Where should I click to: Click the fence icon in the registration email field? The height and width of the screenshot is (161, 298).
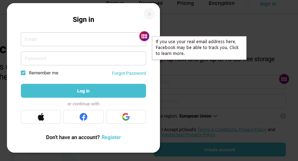[284, 79]
